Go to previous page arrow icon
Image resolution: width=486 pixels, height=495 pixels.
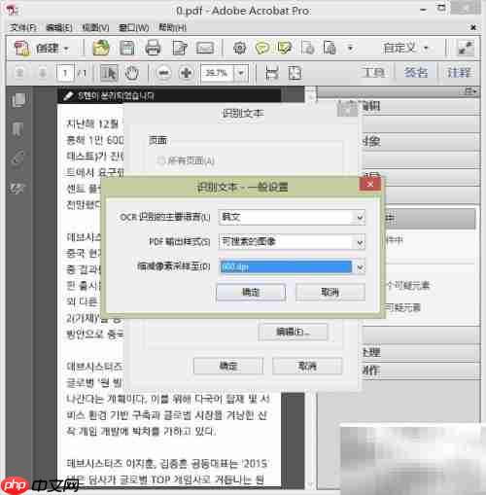pyautogui.click(x=19, y=73)
